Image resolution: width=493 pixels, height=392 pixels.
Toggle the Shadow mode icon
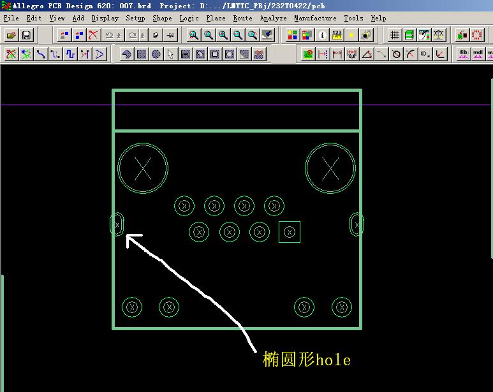pos(307,35)
